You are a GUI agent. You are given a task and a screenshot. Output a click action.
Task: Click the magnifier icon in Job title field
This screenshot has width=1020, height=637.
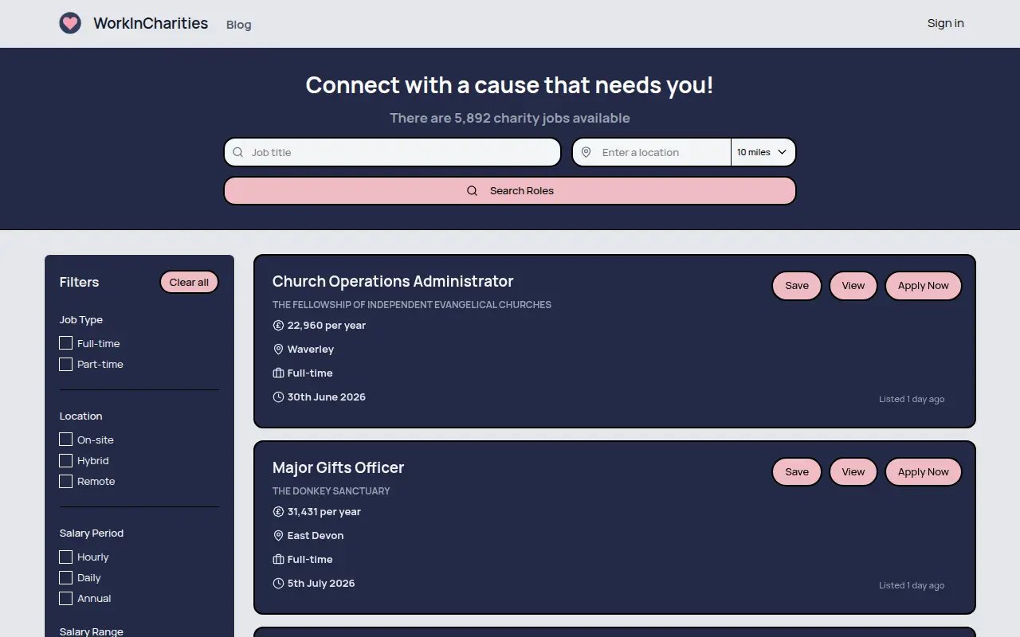[x=238, y=152]
